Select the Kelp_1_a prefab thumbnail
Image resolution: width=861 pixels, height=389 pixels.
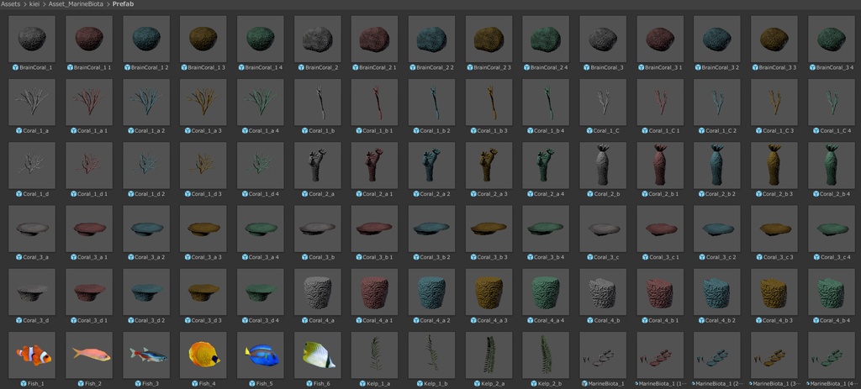click(374, 355)
